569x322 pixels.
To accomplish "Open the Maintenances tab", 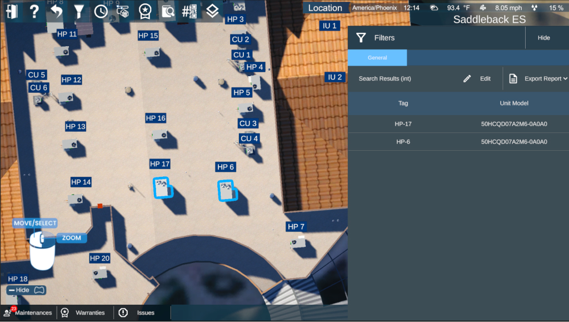I will [x=28, y=313].
